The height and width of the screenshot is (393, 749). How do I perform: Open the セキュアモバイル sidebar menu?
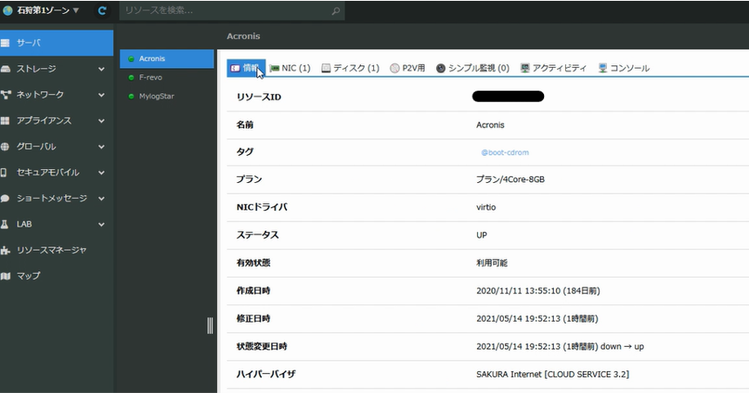coord(57,173)
